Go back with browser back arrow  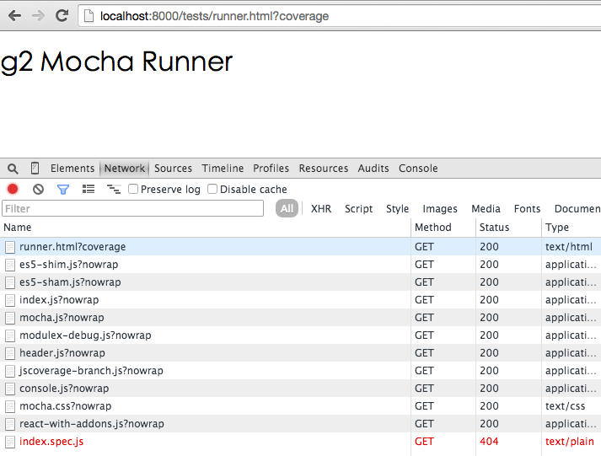pos(14,16)
